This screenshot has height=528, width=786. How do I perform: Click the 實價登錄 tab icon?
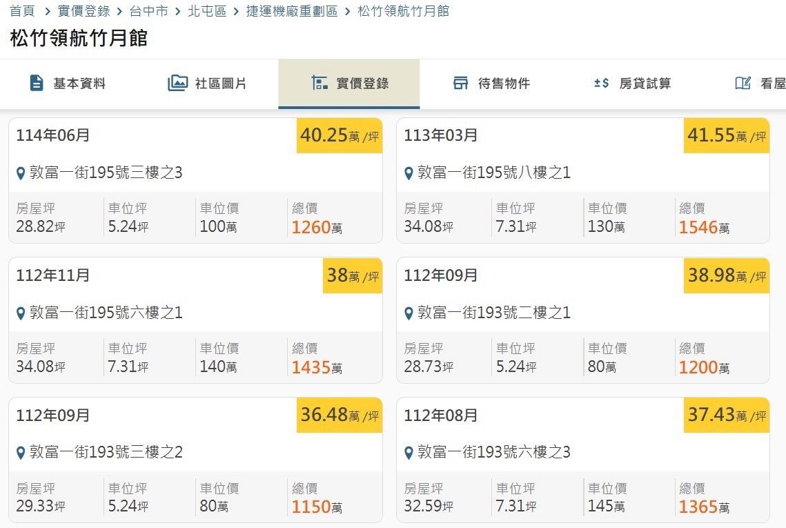pyautogui.click(x=320, y=84)
